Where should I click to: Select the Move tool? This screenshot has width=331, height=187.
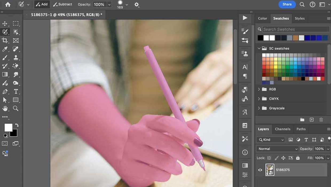tap(5, 24)
